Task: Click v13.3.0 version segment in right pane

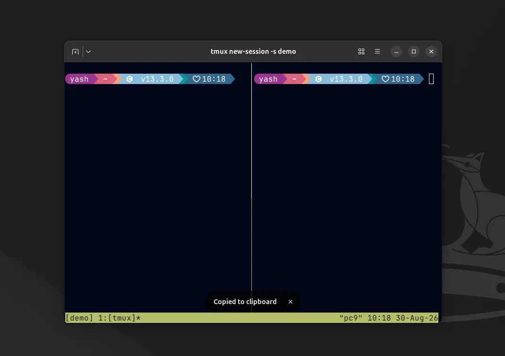Action: (x=346, y=79)
